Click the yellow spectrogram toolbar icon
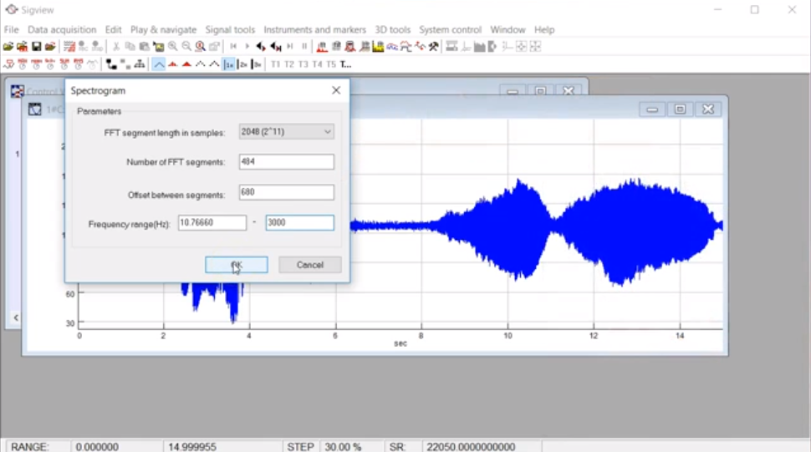 click(378, 47)
